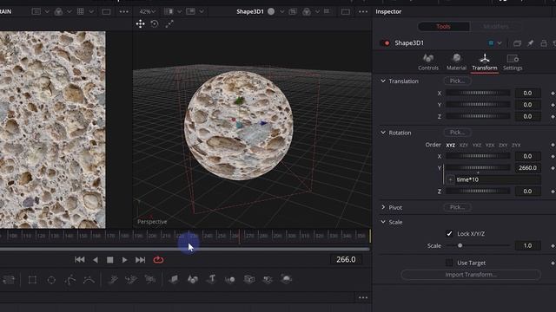This screenshot has height=312, width=556.
Task: Click Pivot Pick button
Action: click(458, 207)
